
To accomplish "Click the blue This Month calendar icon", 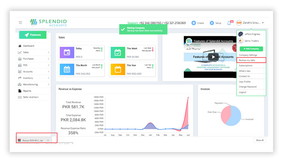I will (67, 70).
